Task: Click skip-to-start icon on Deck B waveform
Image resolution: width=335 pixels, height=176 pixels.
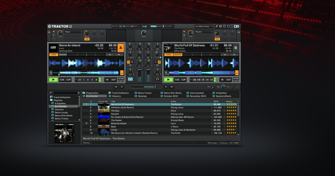Action: 166,73
